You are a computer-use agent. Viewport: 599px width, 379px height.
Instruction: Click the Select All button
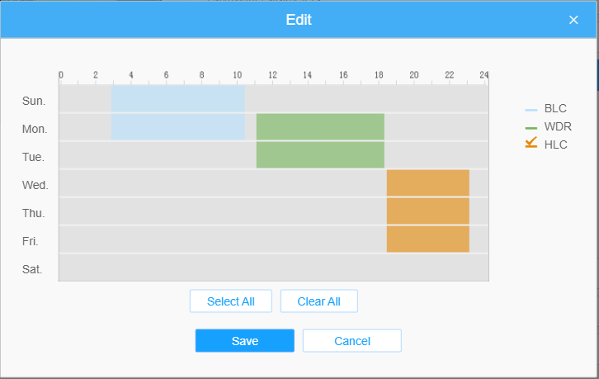click(x=230, y=301)
